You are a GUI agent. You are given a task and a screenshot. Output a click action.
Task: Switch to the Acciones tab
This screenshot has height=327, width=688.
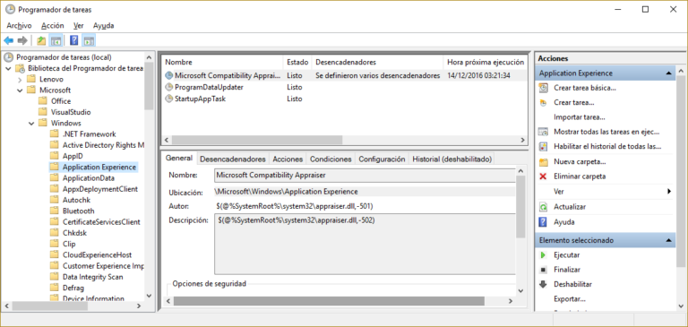click(x=288, y=159)
